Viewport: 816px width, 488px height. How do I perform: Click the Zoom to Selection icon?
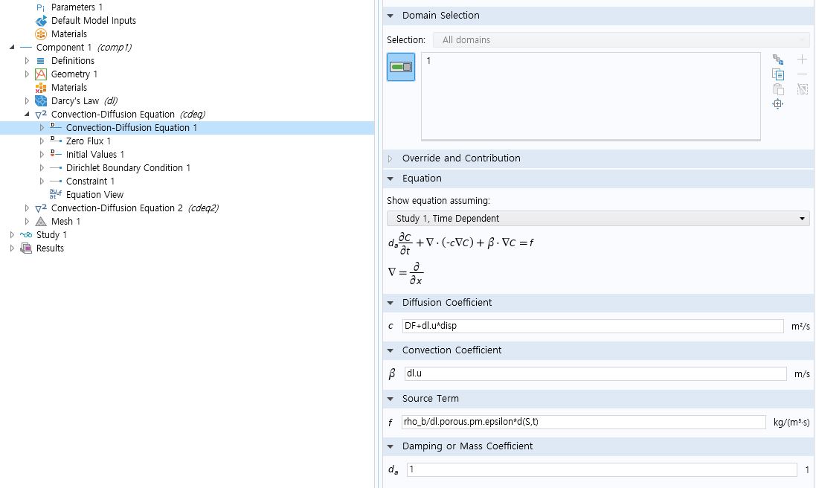point(778,104)
